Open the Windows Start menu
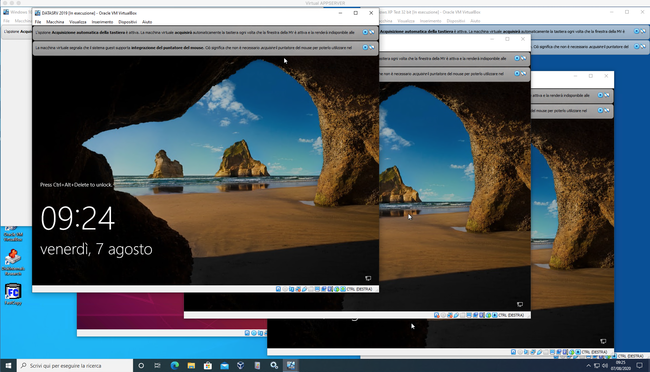The image size is (650, 372). coord(8,366)
